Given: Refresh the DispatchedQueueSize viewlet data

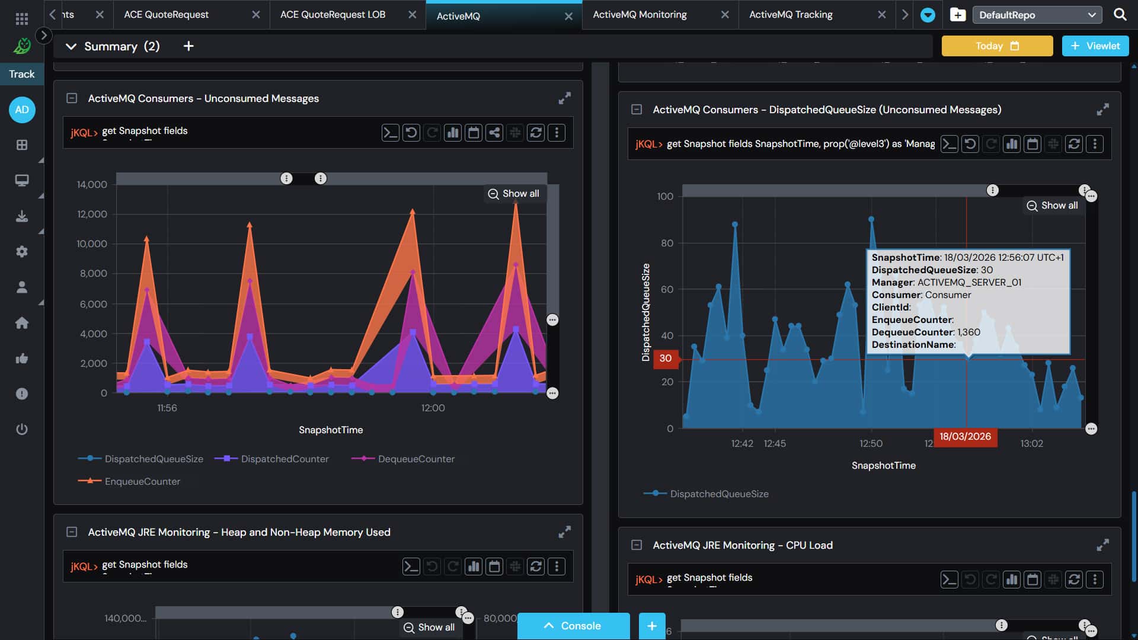Looking at the screenshot, I should [x=1074, y=143].
